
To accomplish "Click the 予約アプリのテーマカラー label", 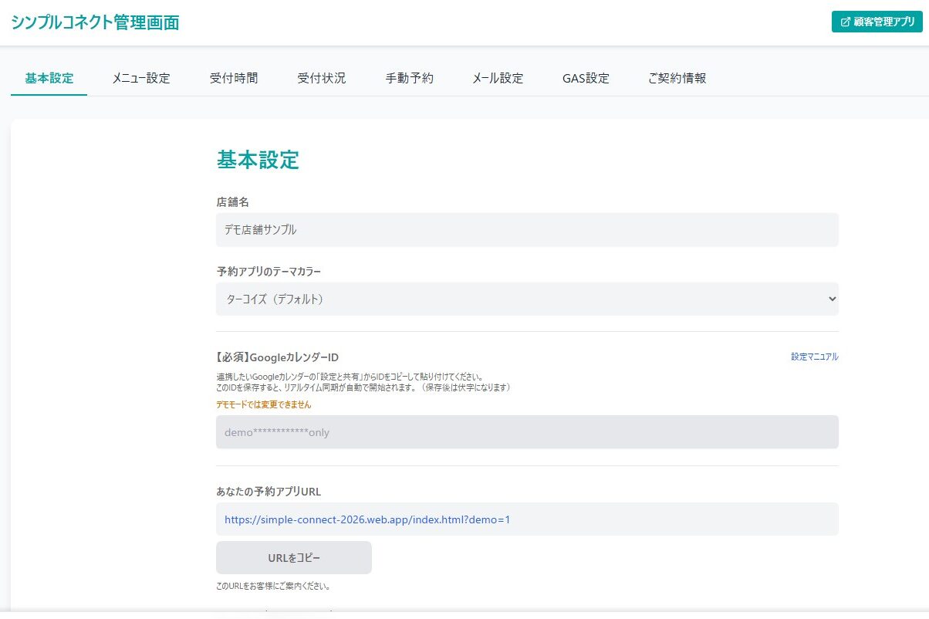I will [x=269, y=272].
